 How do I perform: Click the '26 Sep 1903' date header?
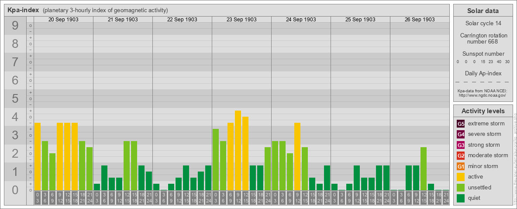click(419, 20)
